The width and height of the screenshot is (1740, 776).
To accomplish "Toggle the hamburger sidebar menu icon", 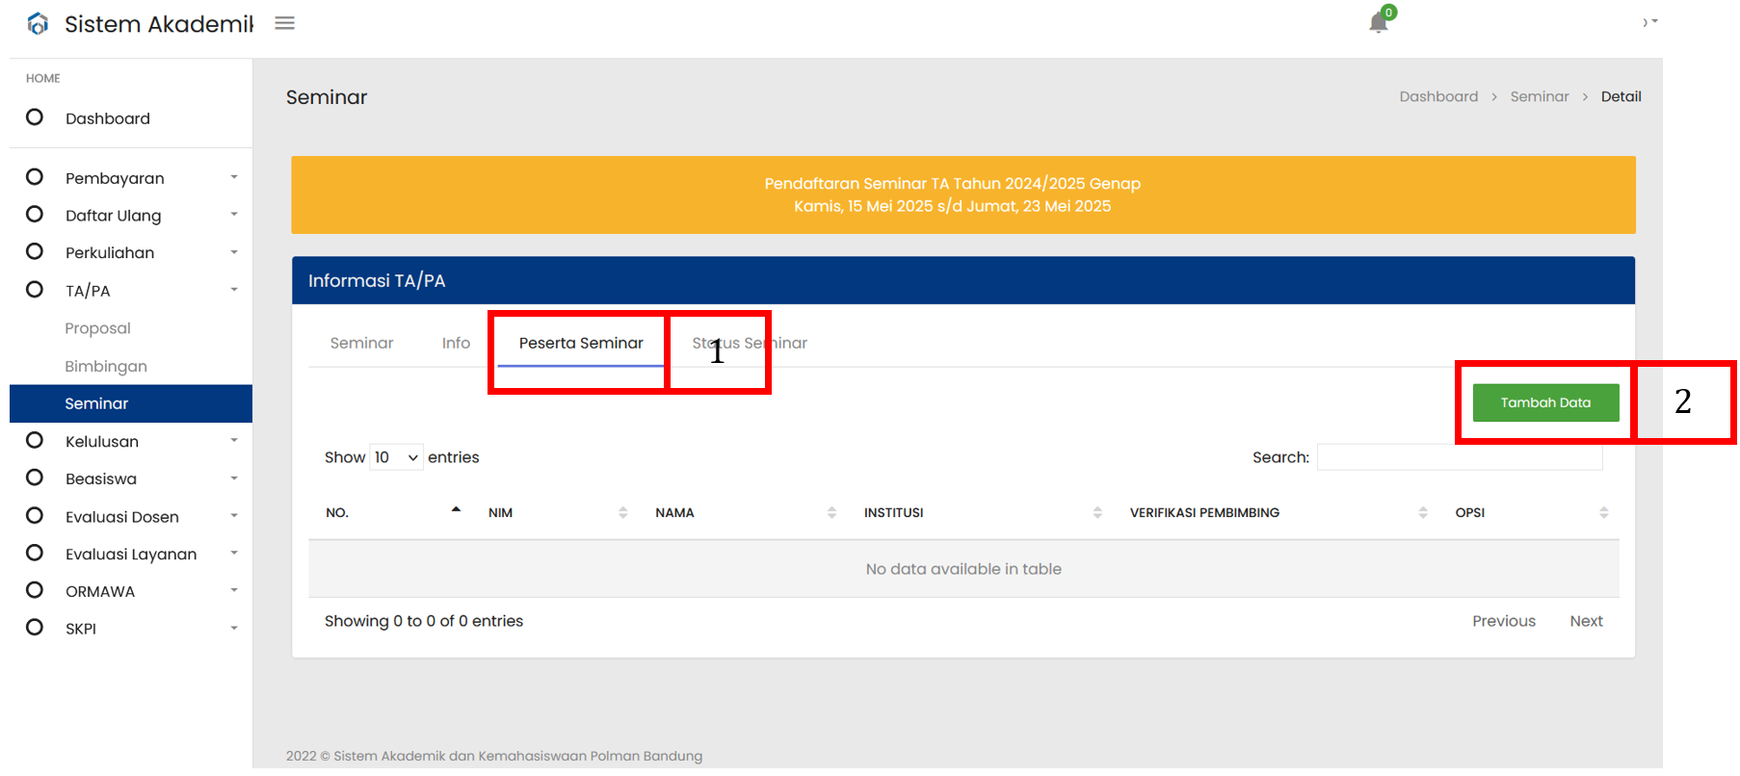I will click(284, 23).
